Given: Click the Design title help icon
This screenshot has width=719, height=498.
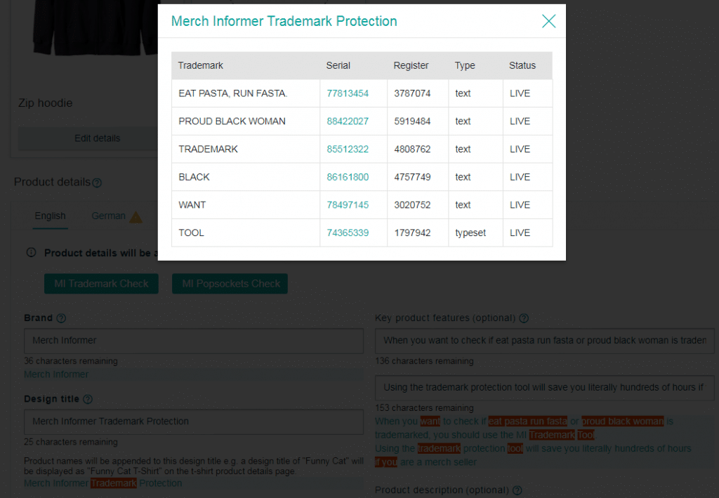Looking at the screenshot, I should pyautogui.click(x=88, y=400).
